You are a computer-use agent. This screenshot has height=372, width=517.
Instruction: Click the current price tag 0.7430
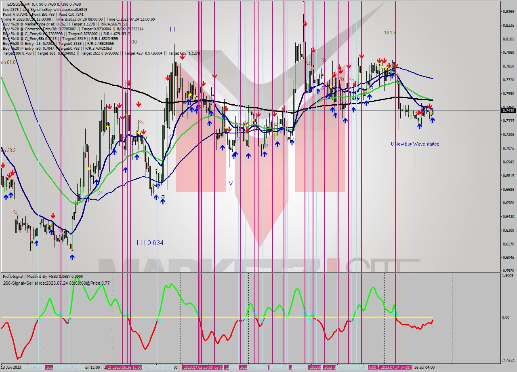[x=508, y=110]
